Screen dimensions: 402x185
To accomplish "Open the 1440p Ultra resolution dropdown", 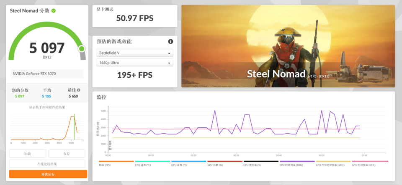I will pyautogui.click(x=135, y=63).
